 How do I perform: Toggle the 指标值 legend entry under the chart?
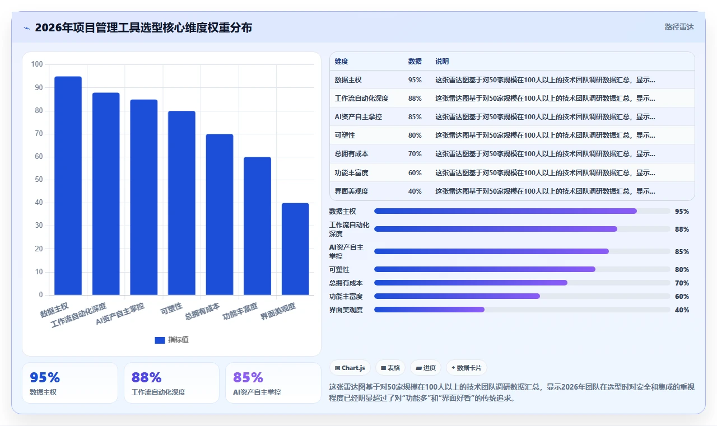tap(172, 340)
